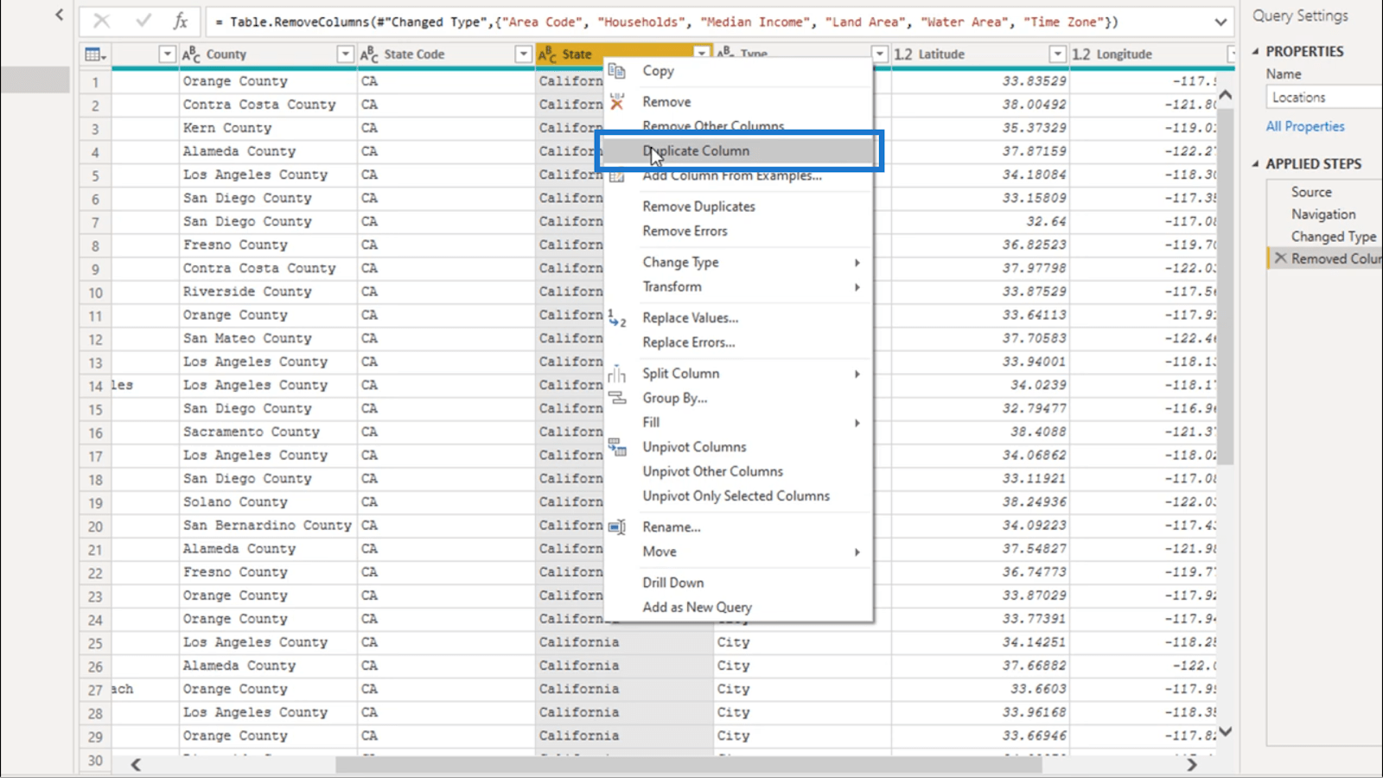Viewport: 1383px width, 778px height.
Task: Expand the Change Type submenu
Action: click(x=857, y=262)
